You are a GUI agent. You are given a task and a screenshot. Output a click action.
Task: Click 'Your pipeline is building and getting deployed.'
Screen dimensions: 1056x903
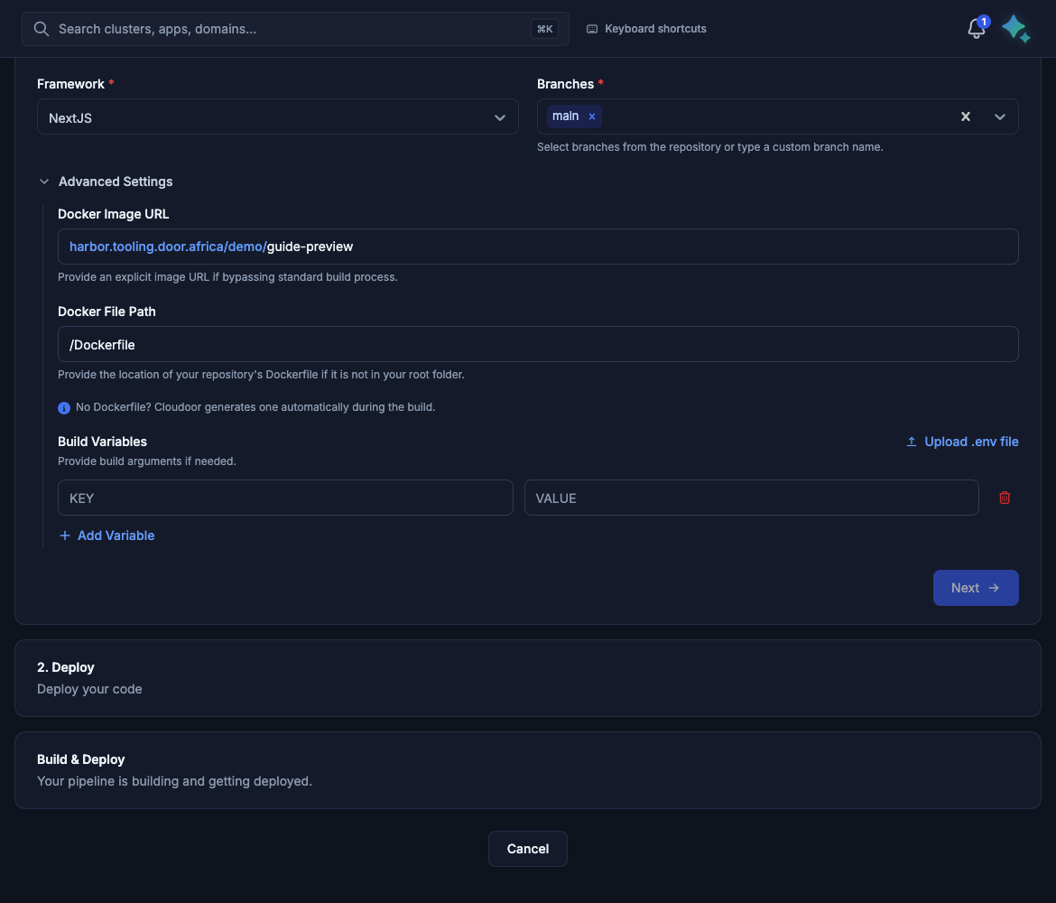174,782
